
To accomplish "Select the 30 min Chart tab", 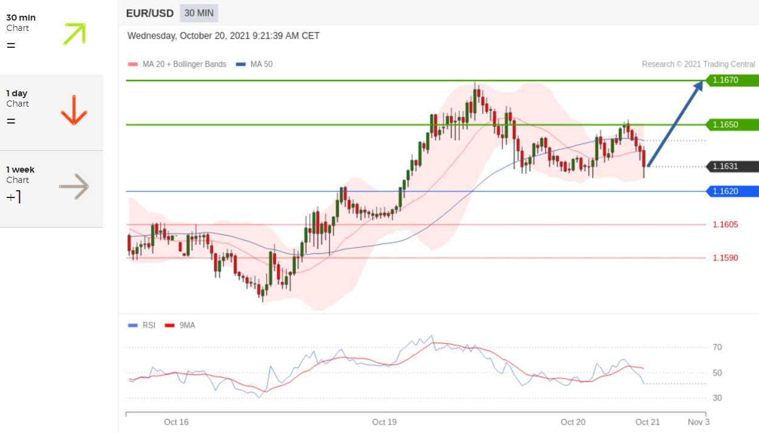I will pos(52,36).
